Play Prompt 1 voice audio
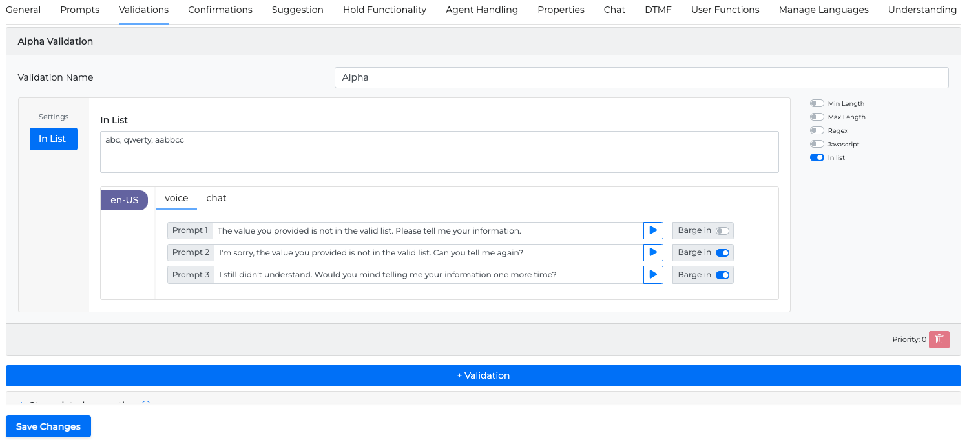Image resolution: width=967 pixels, height=440 pixels. point(653,230)
